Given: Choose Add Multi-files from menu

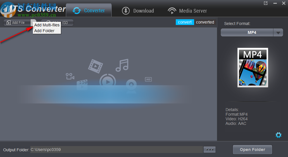Looking at the screenshot, I should [x=47, y=25].
